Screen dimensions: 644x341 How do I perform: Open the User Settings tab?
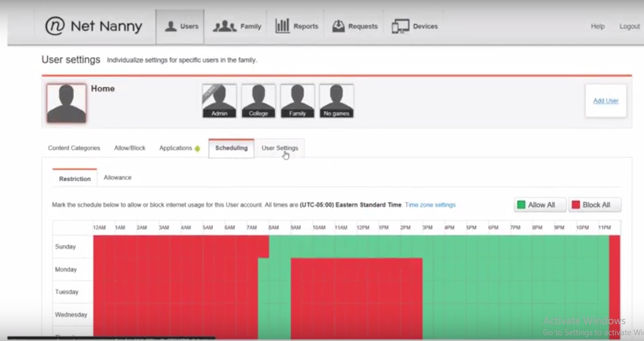[x=280, y=148]
